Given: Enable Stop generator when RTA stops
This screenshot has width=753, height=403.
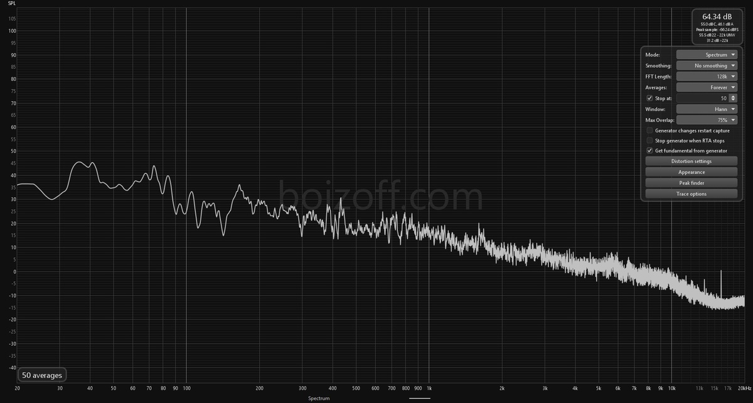Looking at the screenshot, I should tap(649, 141).
